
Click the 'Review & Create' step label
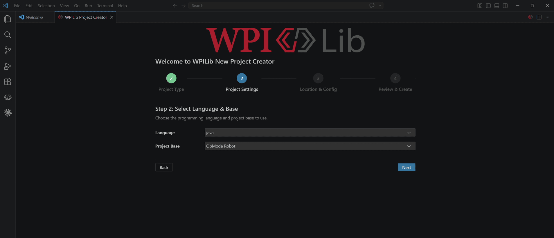pyautogui.click(x=395, y=89)
